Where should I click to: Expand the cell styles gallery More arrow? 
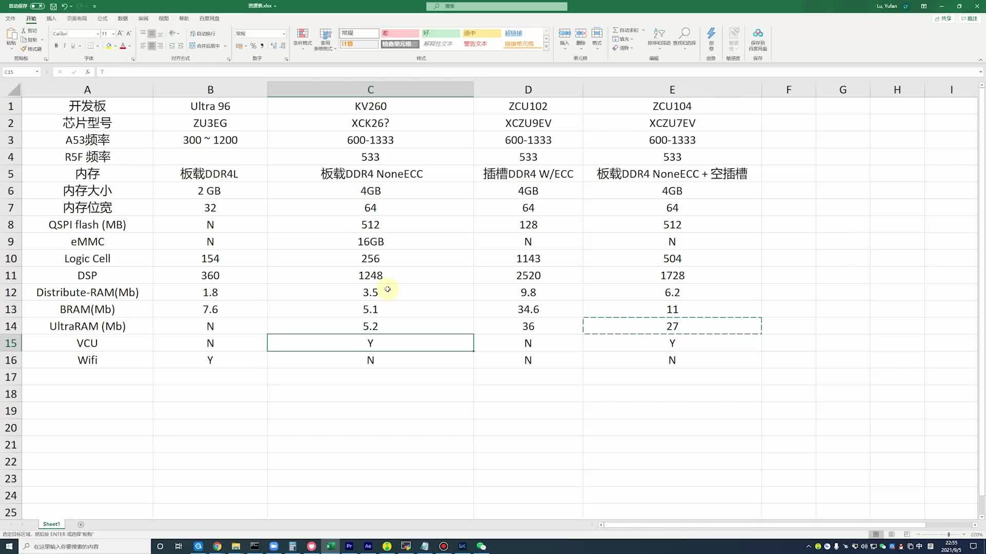pyautogui.click(x=546, y=47)
